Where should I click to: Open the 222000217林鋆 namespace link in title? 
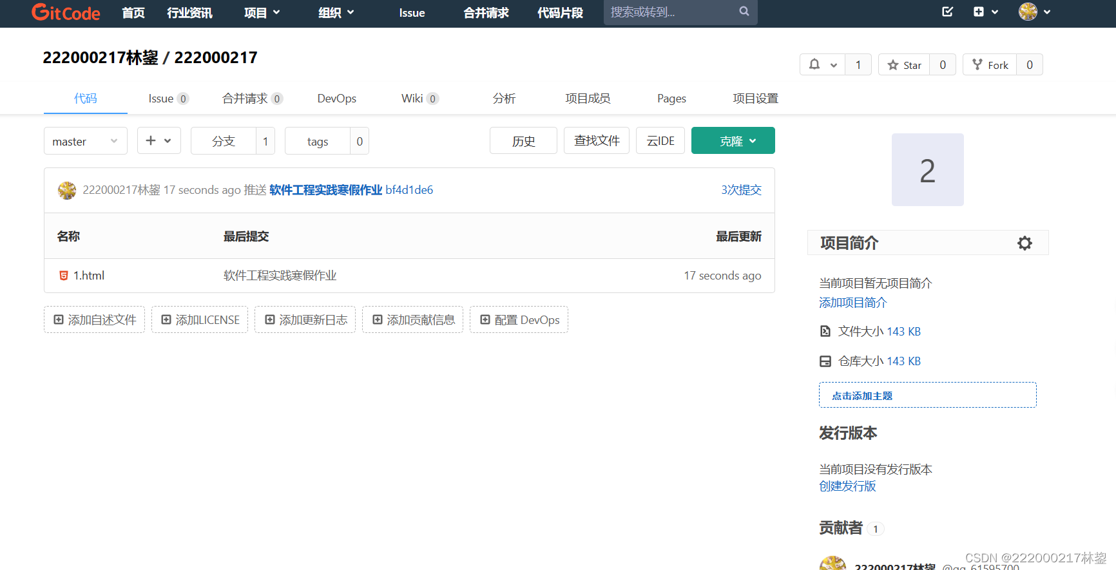(101, 58)
